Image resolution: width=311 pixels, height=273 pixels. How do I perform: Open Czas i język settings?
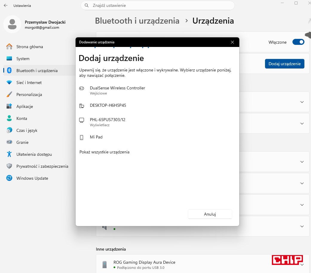[x=39, y=130]
